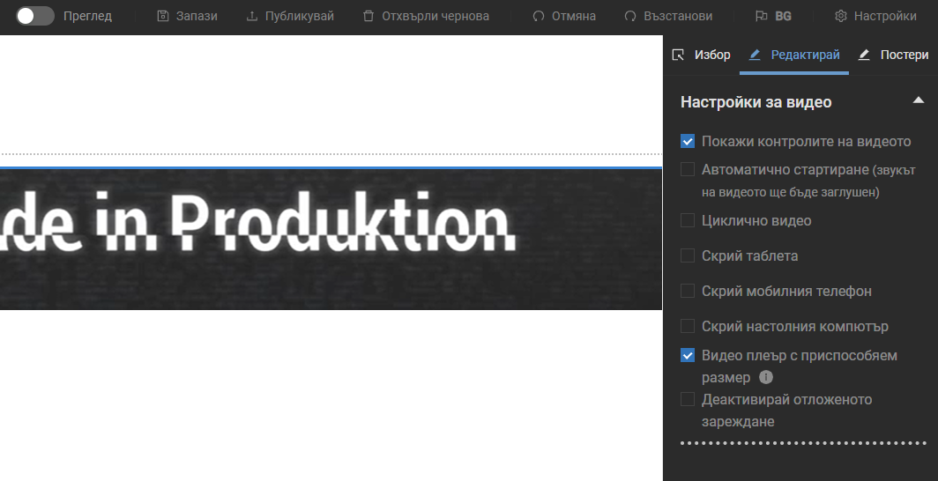The height and width of the screenshot is (481, 938).
Task: Check the Скрий таблета option
Action: click(688, 255)
